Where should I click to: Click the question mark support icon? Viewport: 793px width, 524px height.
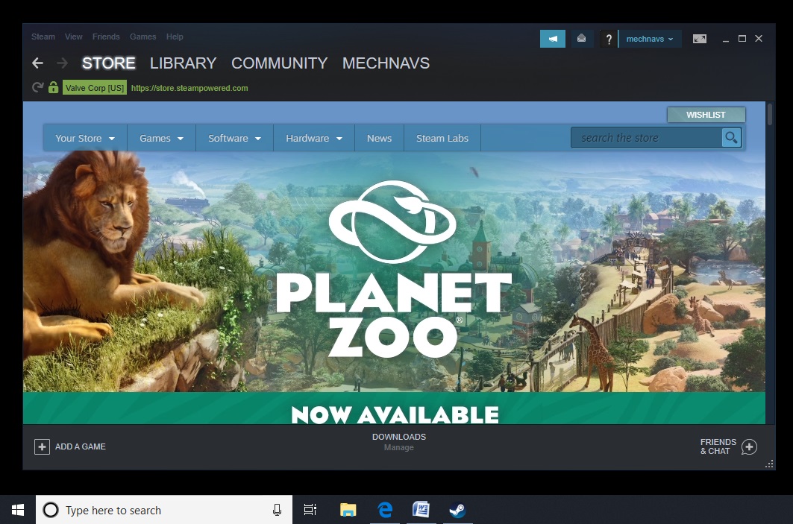pos(609,39)
